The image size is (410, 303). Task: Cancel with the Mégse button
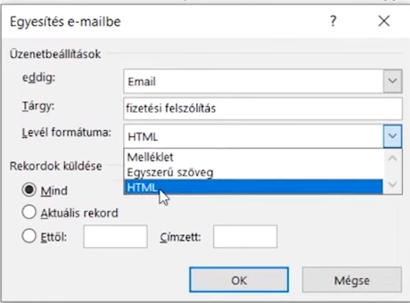click(352, 280)
